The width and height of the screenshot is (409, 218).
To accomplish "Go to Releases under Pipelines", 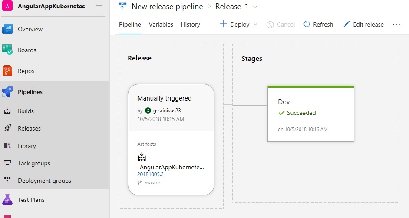I will (x=29, y=128).
